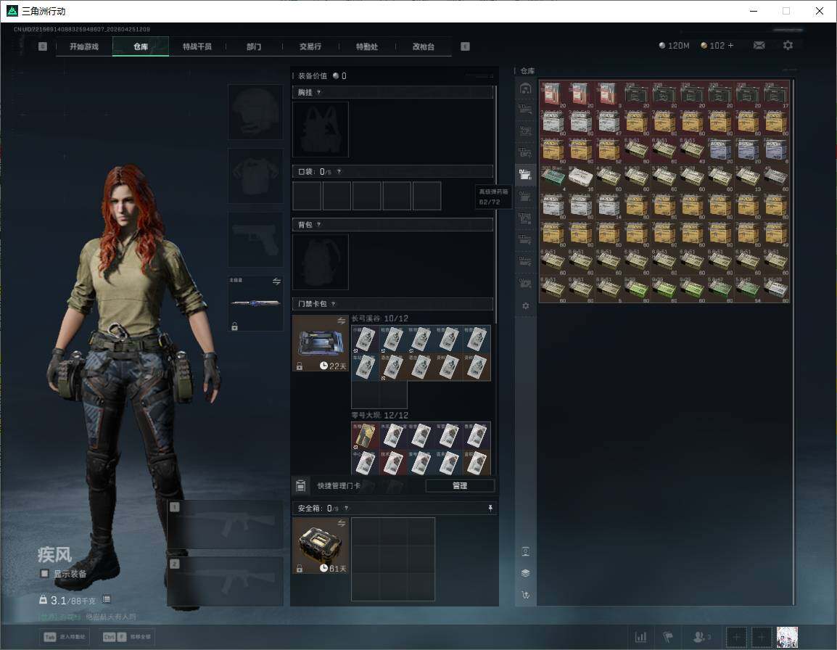Image resolution: width=837 pixels, height=650 pixels.
Task: Select the equipped knife melee slot
Action: click(x=256, y=303)
